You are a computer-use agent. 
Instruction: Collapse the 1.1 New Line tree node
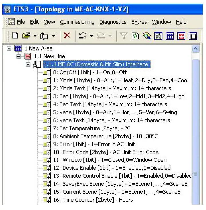point(19,56)
